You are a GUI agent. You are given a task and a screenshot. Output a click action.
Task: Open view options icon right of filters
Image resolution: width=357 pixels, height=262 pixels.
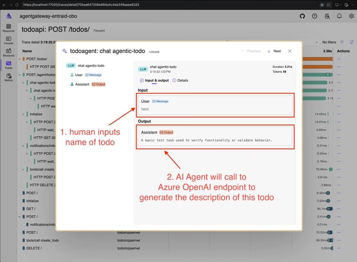pyautogui.click(x=352, y=42)
